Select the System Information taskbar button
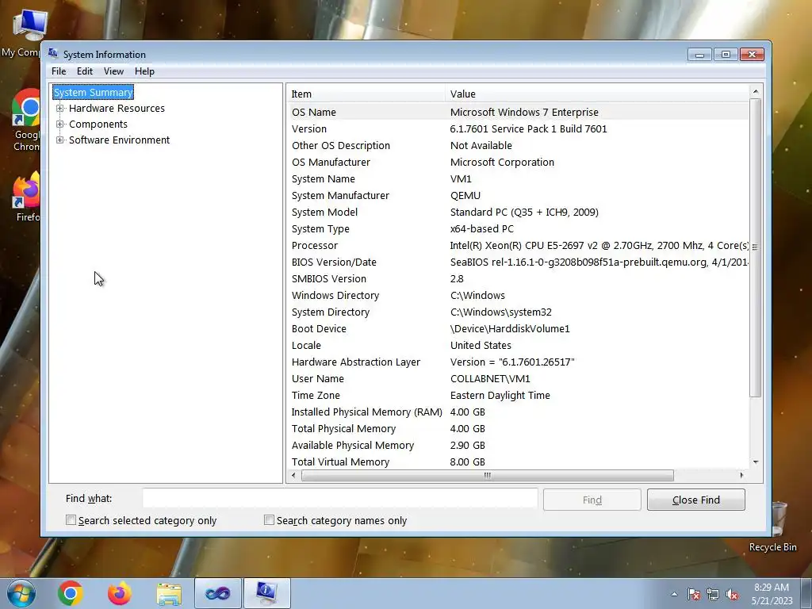This screenshot has width=812, height=609. [x=266, y=593]
